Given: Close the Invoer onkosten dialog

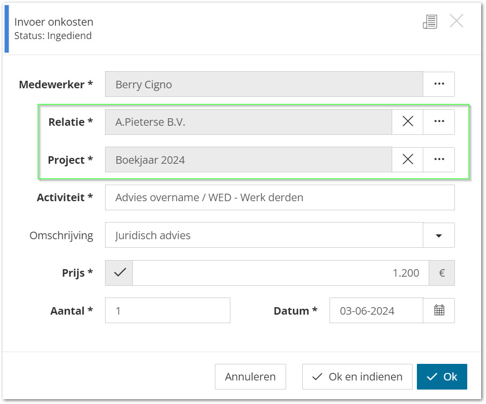Looking at the screenshot, I should pyautogui.click(x=456, y=21).
